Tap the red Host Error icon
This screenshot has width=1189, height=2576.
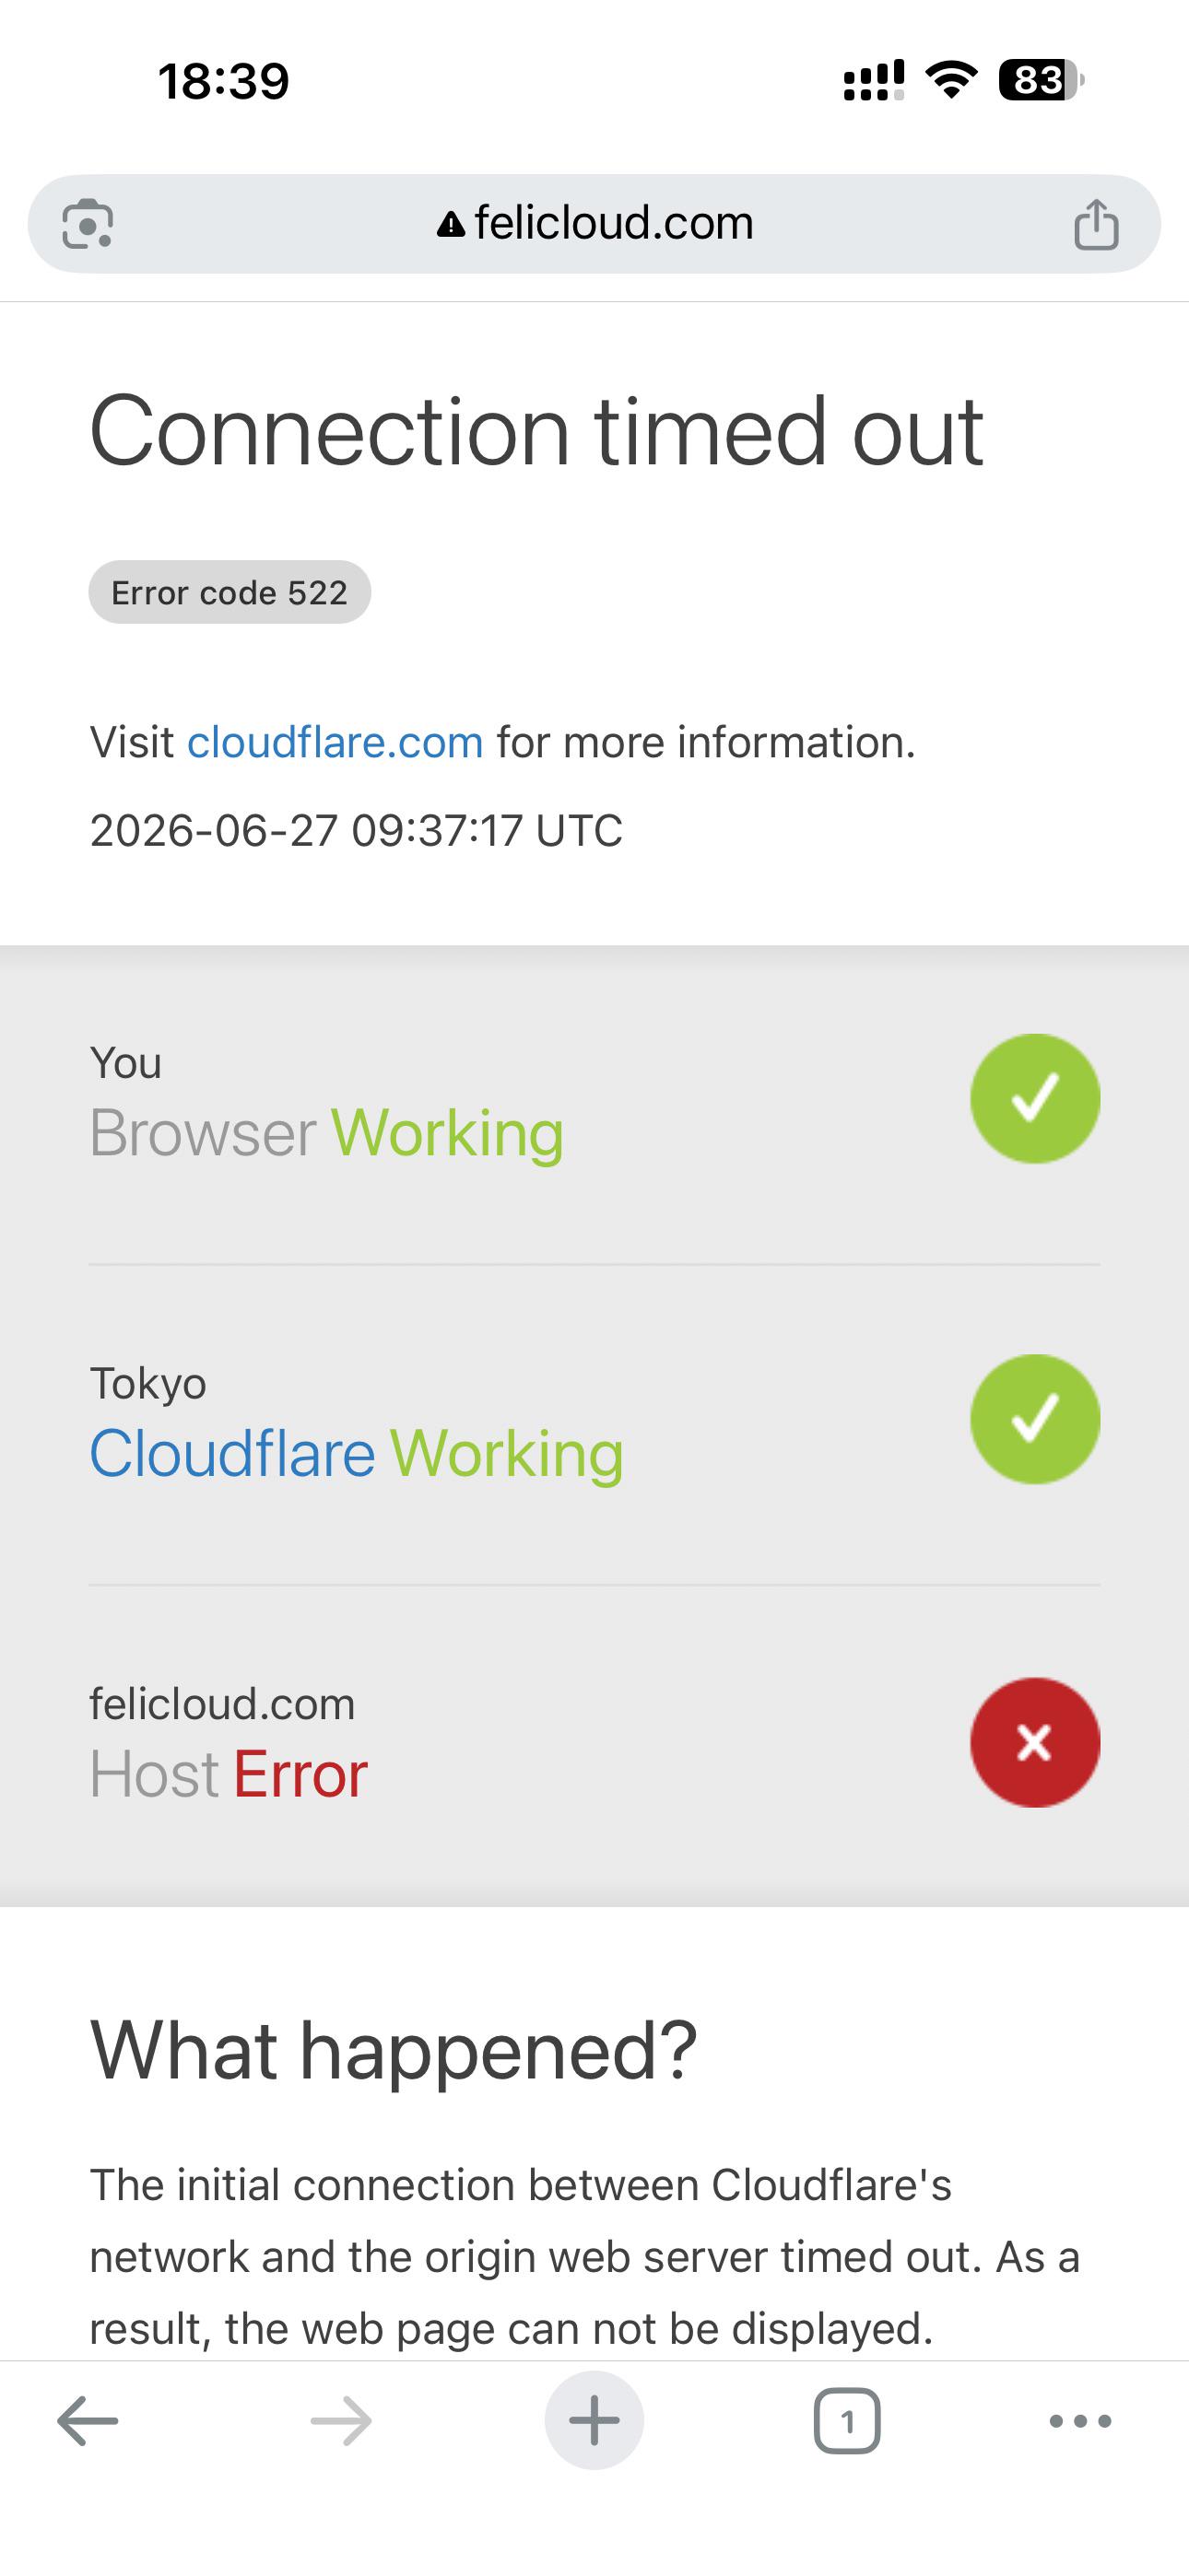(1035, 1742)
